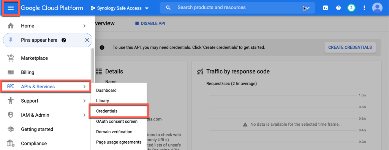Click the project hexagon icon beside Synology Safe Access
389x150 pixels.
point(93,8)
